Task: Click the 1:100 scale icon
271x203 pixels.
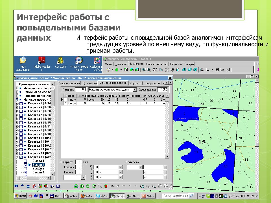Action: pyautogui.click(x=155, y=70)
